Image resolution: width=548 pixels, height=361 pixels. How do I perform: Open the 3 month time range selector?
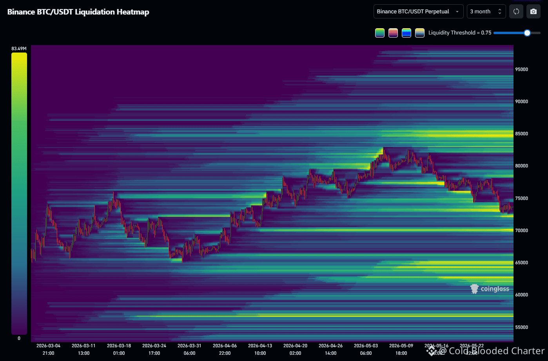click(486, 12)
